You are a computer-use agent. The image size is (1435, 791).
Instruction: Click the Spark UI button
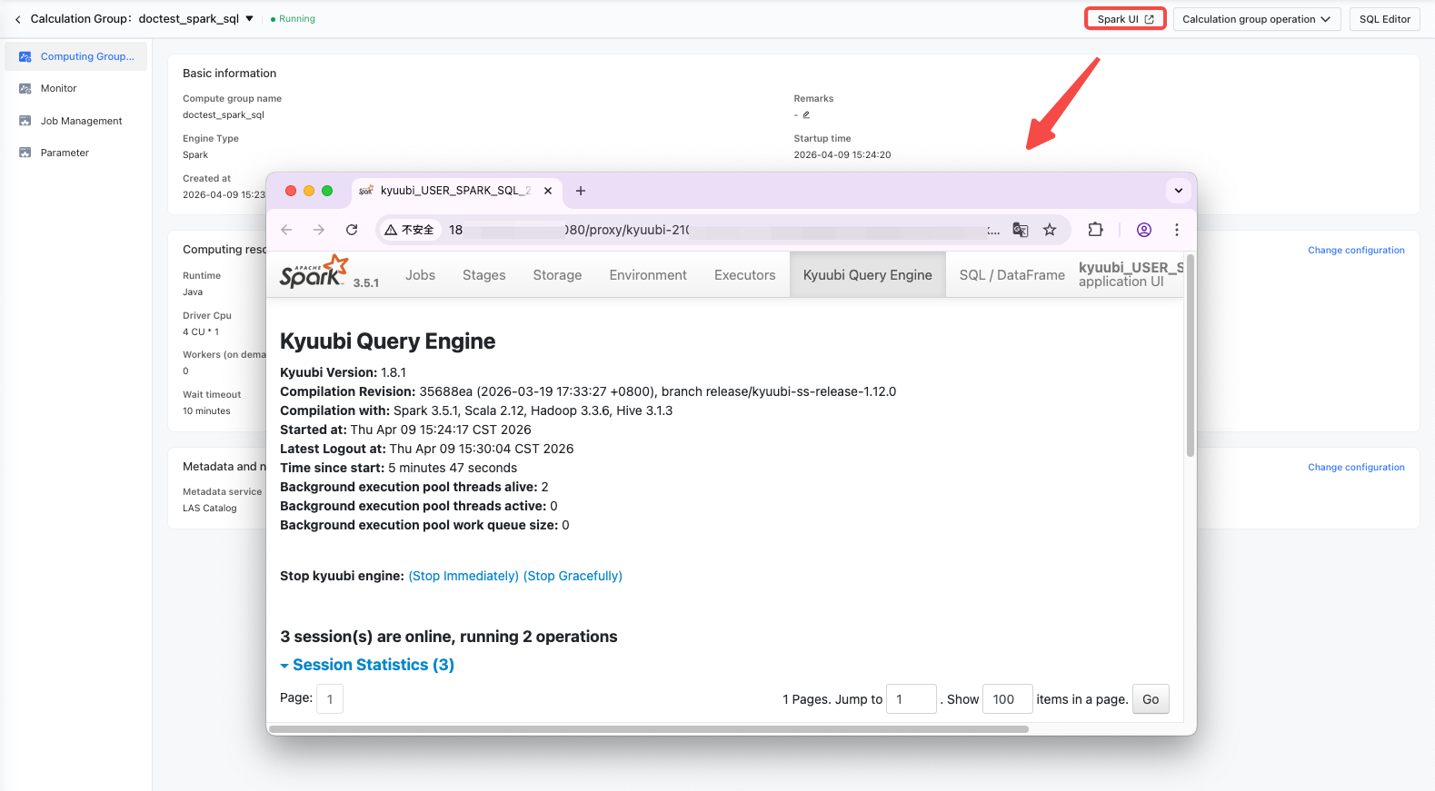coord(1125,19)
